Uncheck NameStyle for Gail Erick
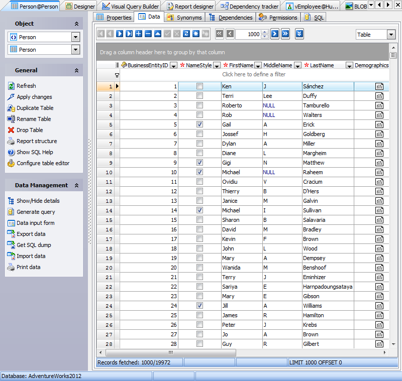 (199, 124)
